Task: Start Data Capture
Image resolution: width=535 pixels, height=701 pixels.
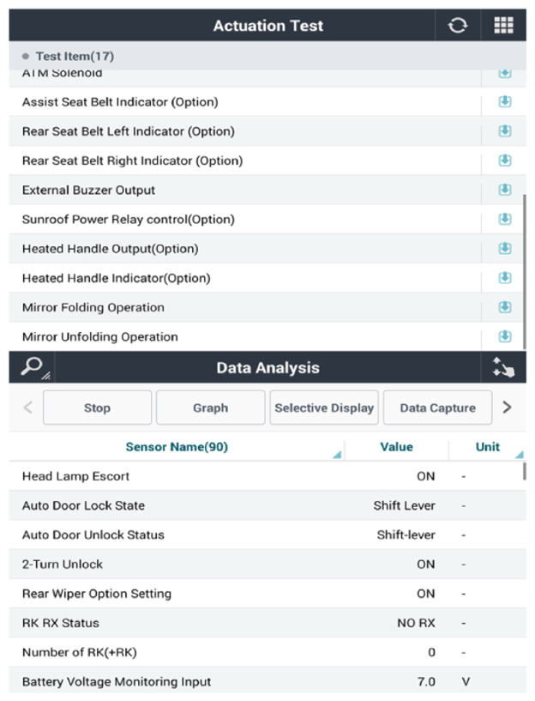Action: pos(437,408)
